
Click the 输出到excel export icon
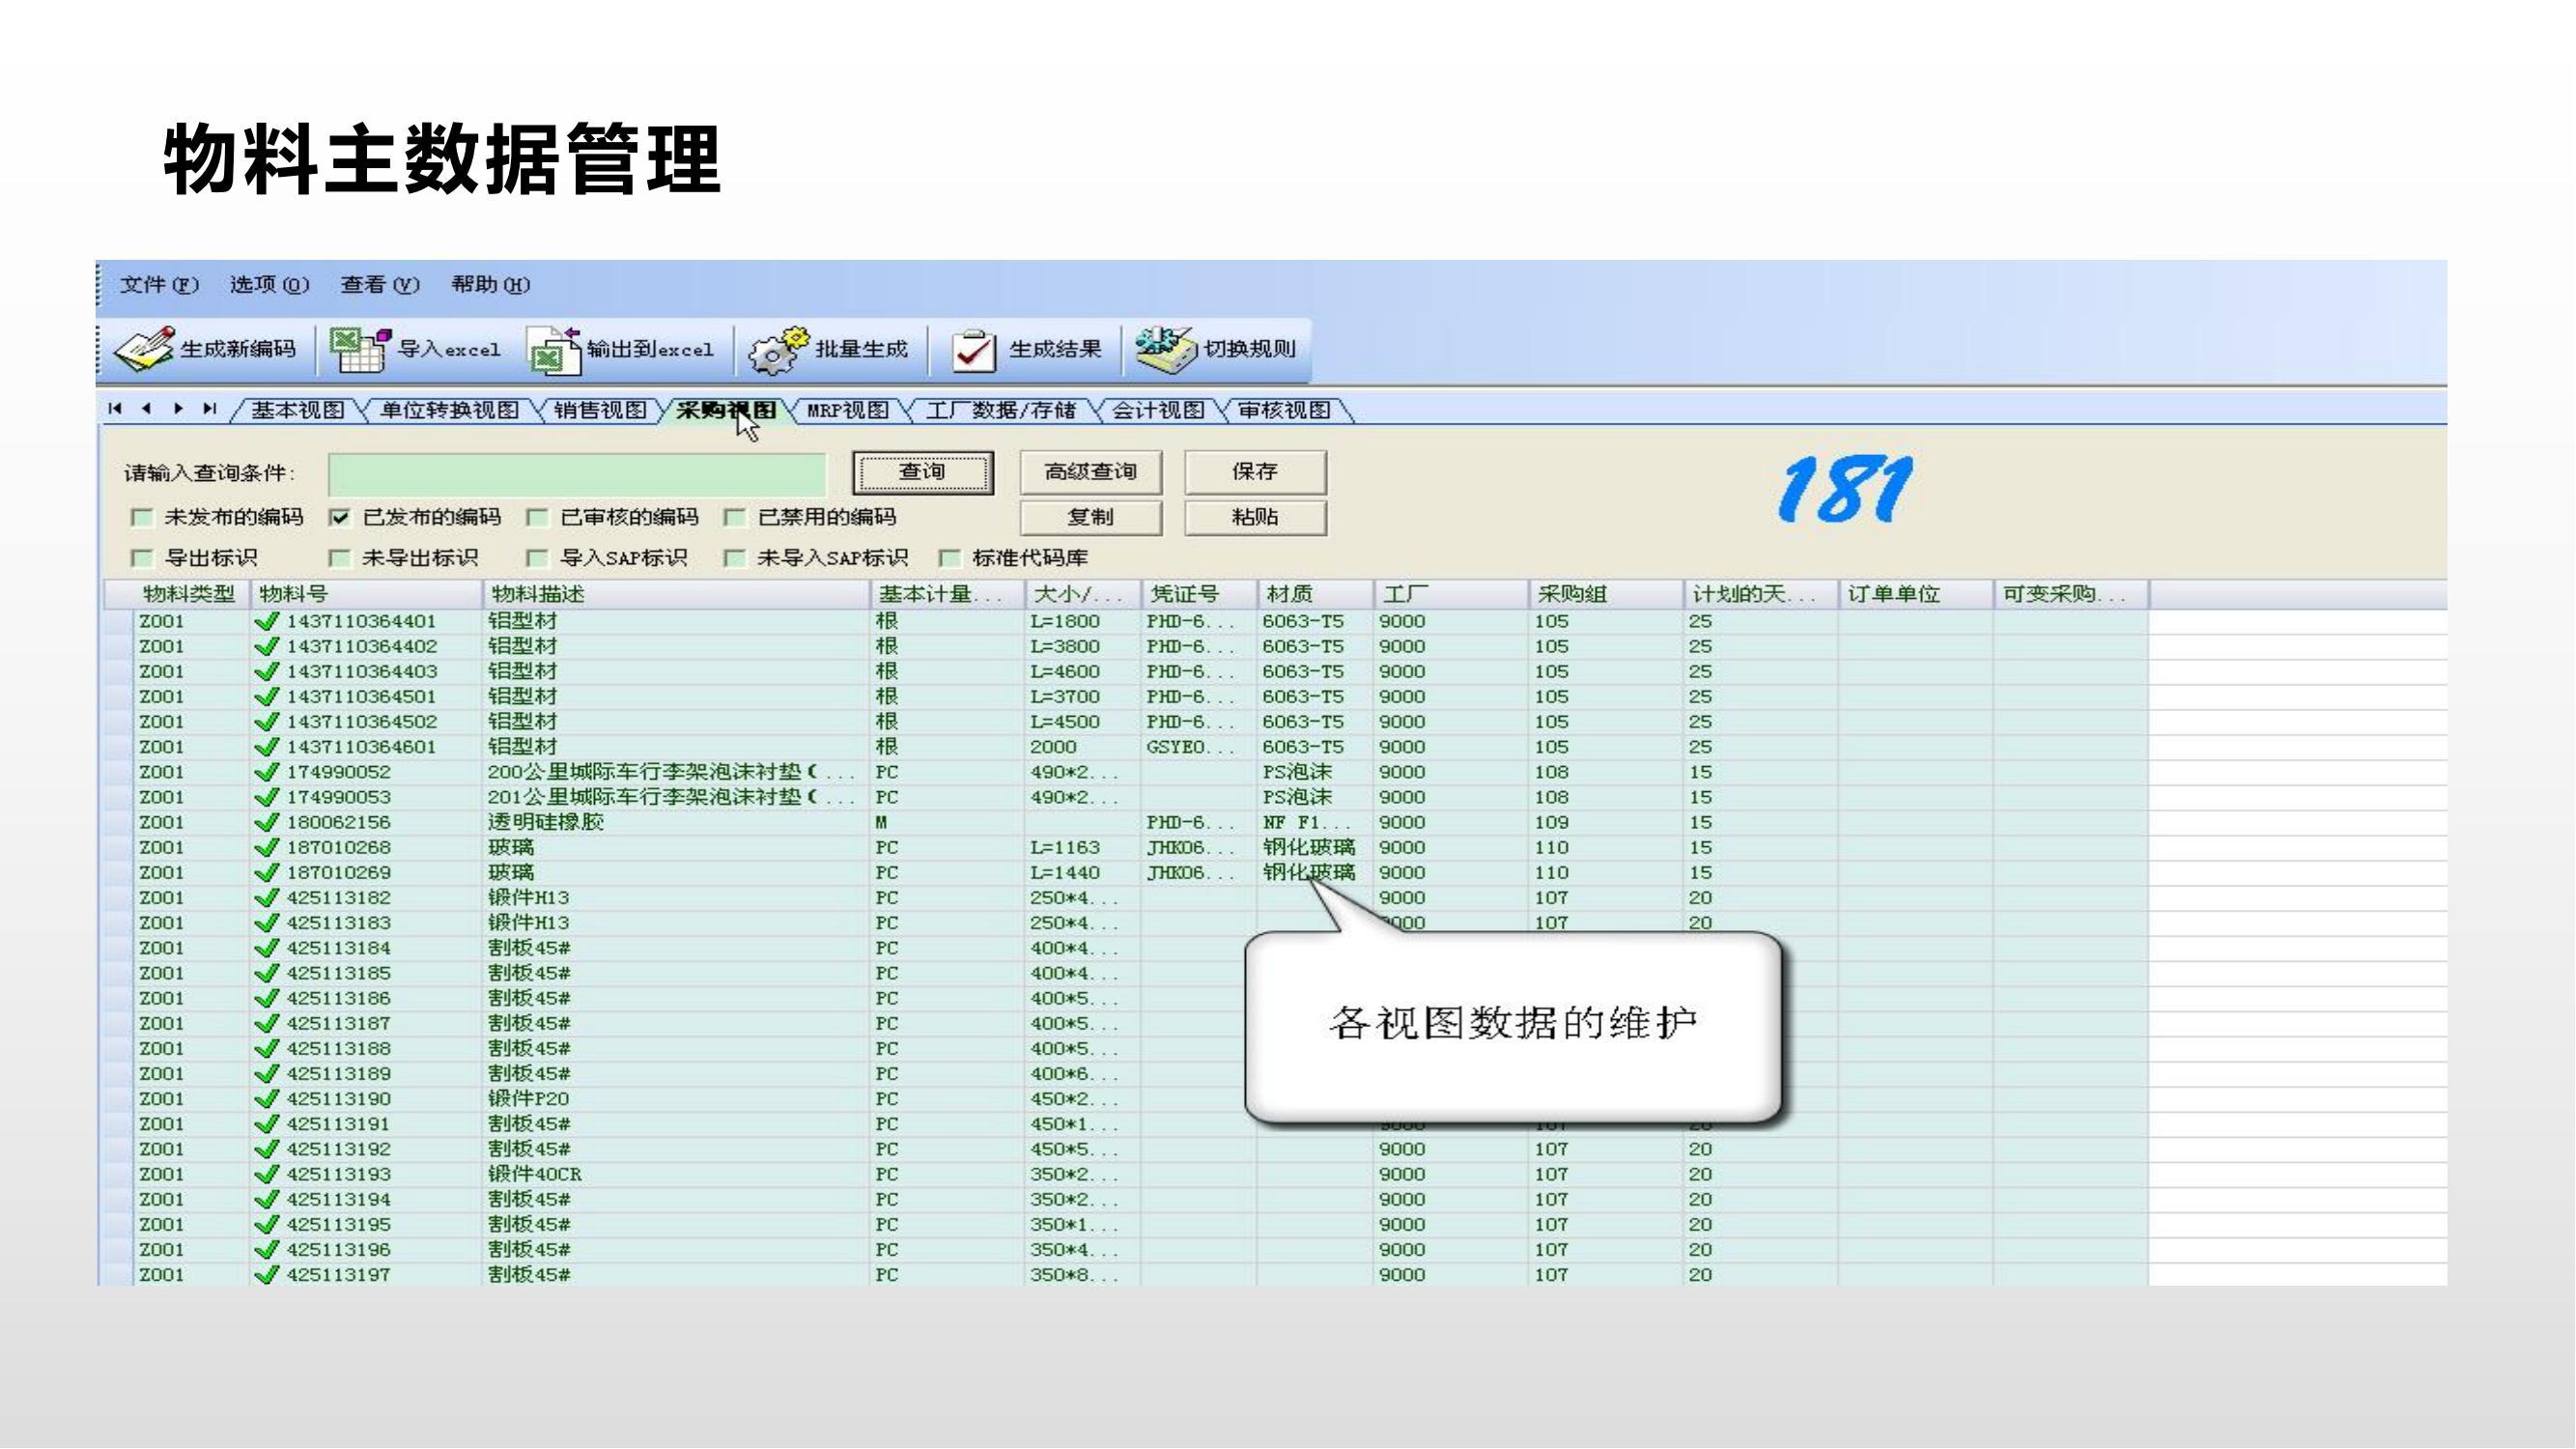(555, 350)
